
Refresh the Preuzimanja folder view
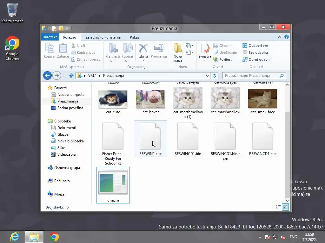coord(214,76)
